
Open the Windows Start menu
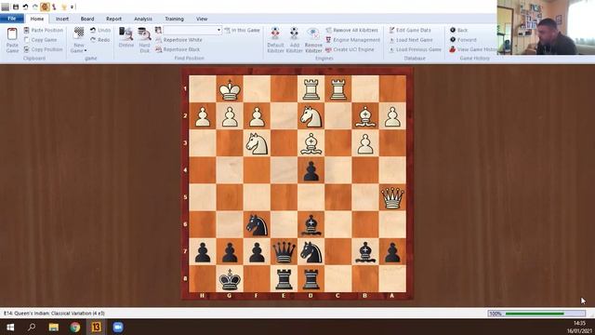(x=10, y=327)
